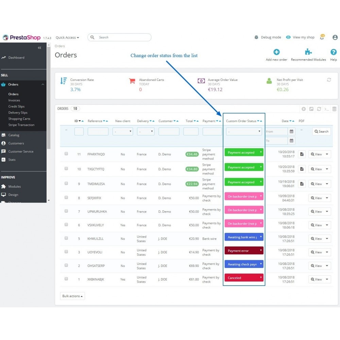Screen dimensions: 340x340
Task: Click the pink On backorder status for order 7
Action: 244,210
